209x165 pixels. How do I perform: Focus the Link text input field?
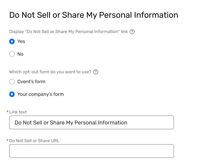[x=92, y=122]
